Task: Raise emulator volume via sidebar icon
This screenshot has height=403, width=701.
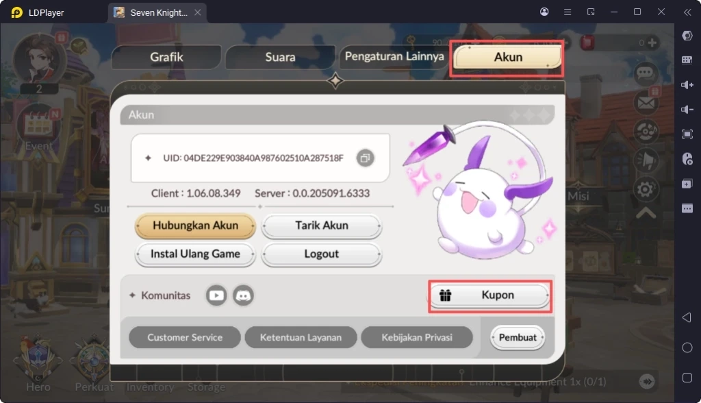Action: tap(687, 85)
